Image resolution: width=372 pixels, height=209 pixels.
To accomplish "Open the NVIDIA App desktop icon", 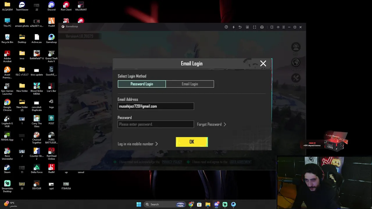I will tap(7, 136).
